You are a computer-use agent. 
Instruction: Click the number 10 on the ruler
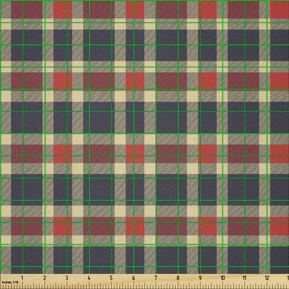pyautogui.click(x=223, y=278)
